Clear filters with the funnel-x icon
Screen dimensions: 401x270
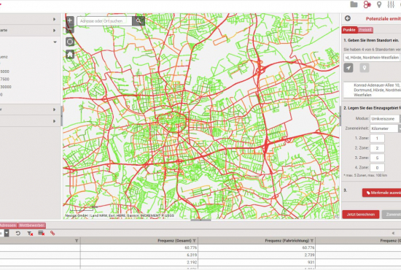pos(30,233)
